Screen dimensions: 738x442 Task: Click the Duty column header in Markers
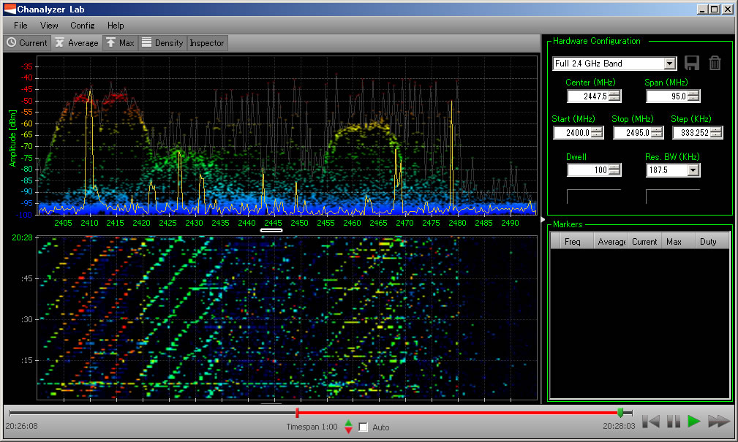click(711, 242)
